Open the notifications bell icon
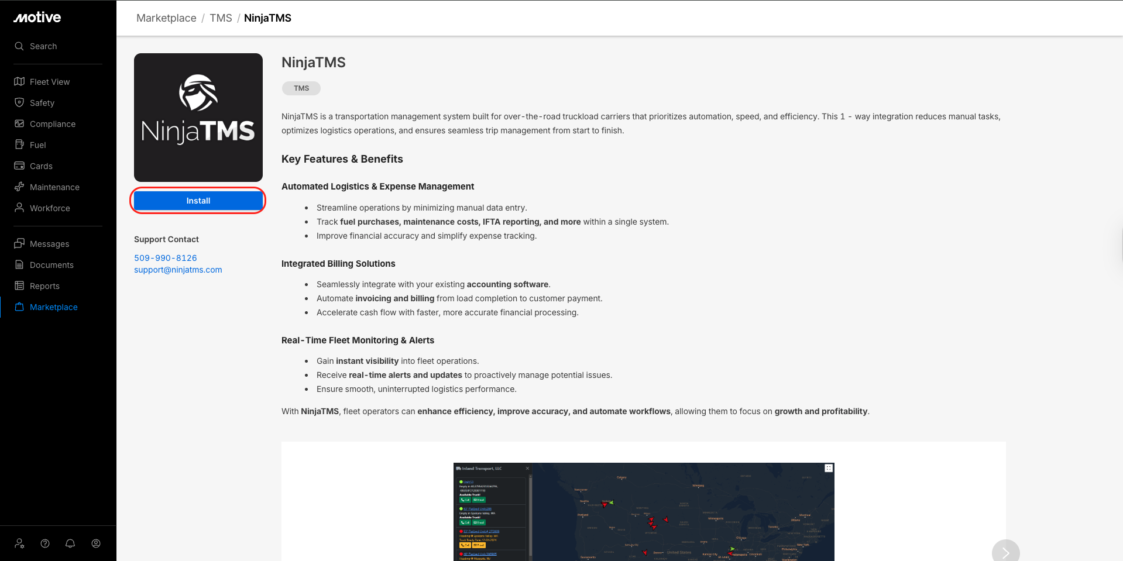Viewport: 1123px width, 561px height. 70,543
